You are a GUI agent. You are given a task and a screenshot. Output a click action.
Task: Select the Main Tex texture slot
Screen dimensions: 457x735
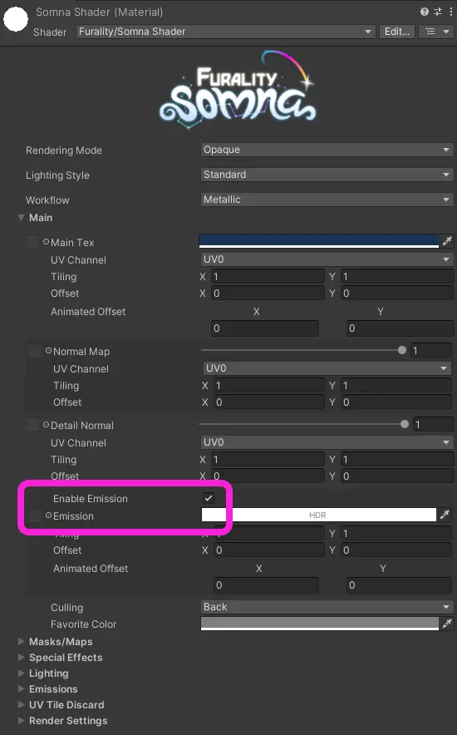pyautogui.click(x=32, y=242)
